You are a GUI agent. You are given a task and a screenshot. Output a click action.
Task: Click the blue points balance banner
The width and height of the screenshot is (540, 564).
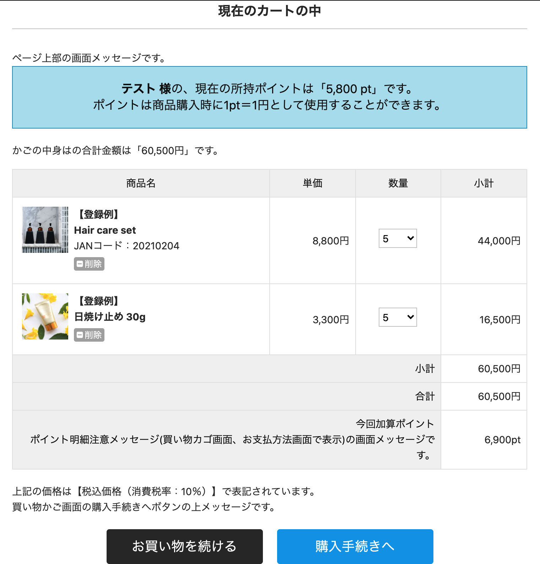(269, 97)
